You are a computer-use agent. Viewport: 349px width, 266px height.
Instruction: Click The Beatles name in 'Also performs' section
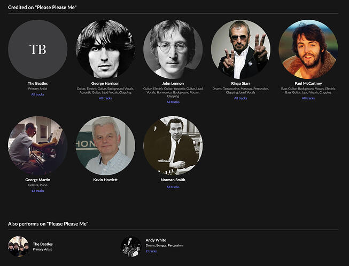click(43, 244)
